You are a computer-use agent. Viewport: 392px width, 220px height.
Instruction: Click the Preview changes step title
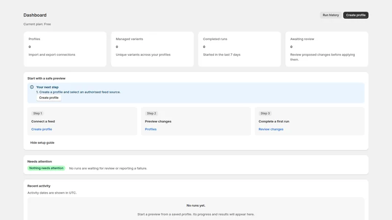click(158, 121)
